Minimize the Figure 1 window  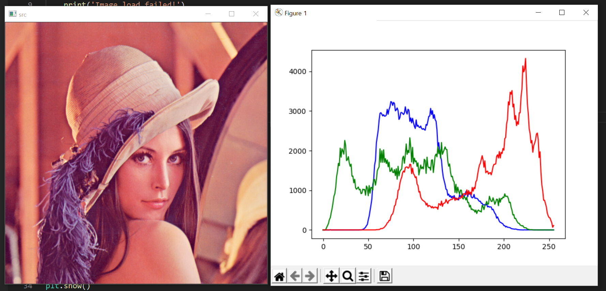coord(539,13)
